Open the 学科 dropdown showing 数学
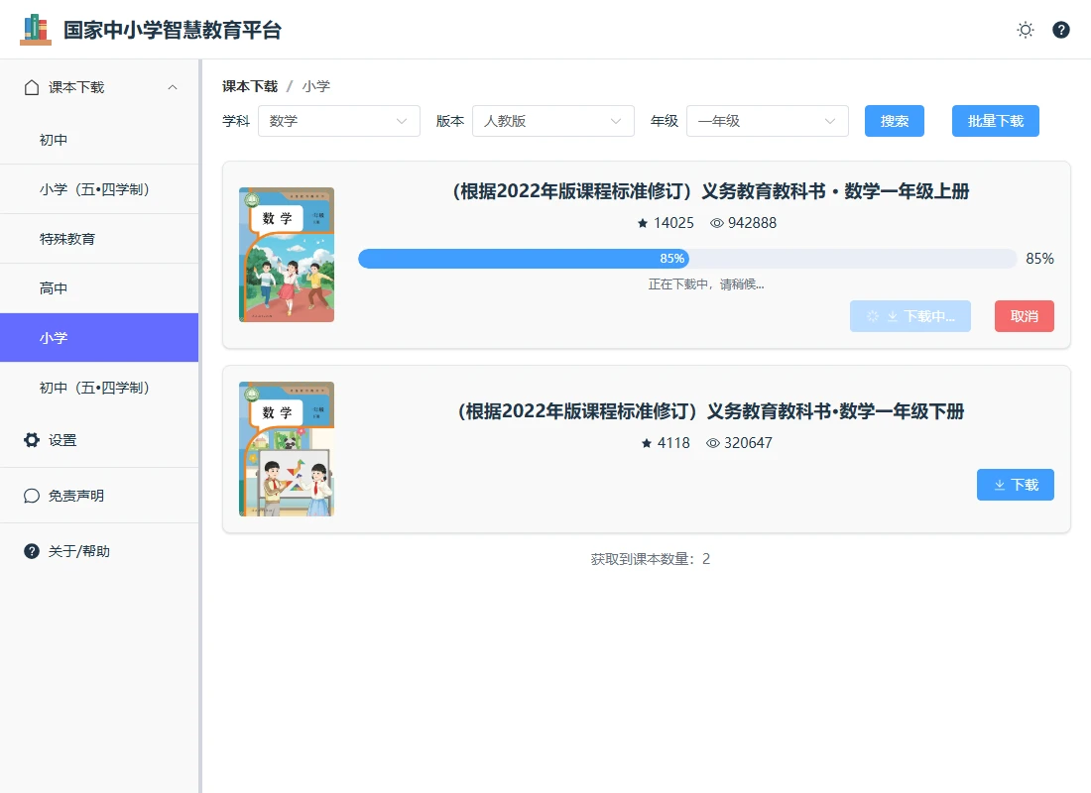The height and width of the screenshot is (793, 1091). tap(338, 121)
